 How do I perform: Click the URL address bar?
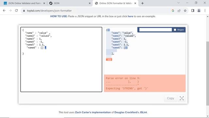pos(96,10)
